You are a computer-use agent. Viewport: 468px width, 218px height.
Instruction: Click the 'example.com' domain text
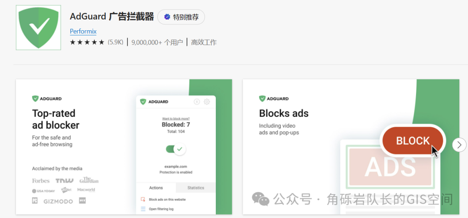176,167
